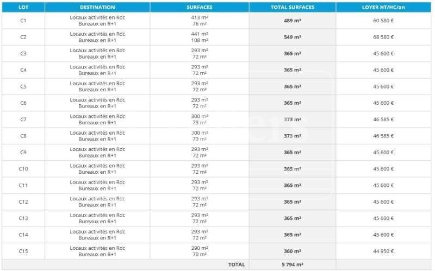
Task: Select lot C7 cell
Action: click(x=23, y=119)
